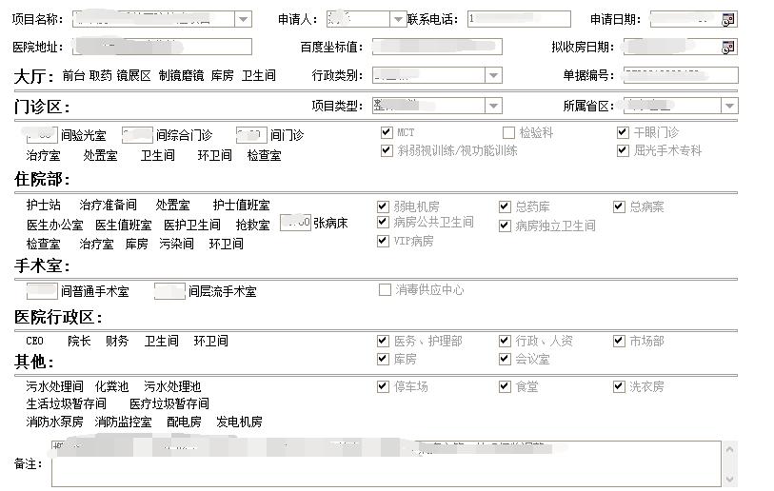This screenshot has width=774, height=491.
Task: Expand the 项目名称 dropdown
Action: tap(243, 19)
